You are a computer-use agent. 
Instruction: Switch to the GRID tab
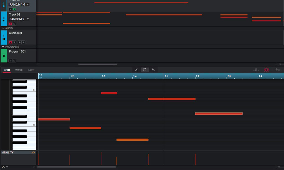click(7, 70)
